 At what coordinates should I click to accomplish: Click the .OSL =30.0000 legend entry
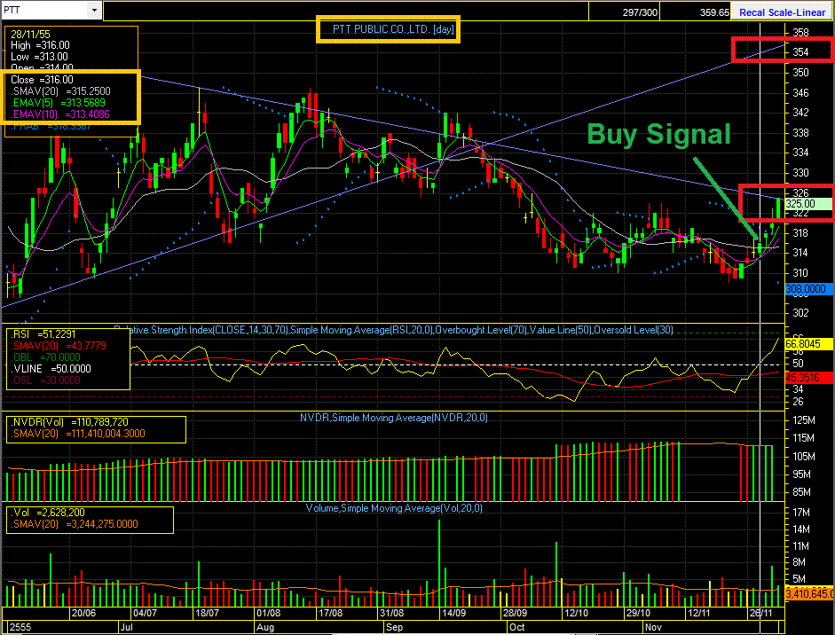(46, 380)
